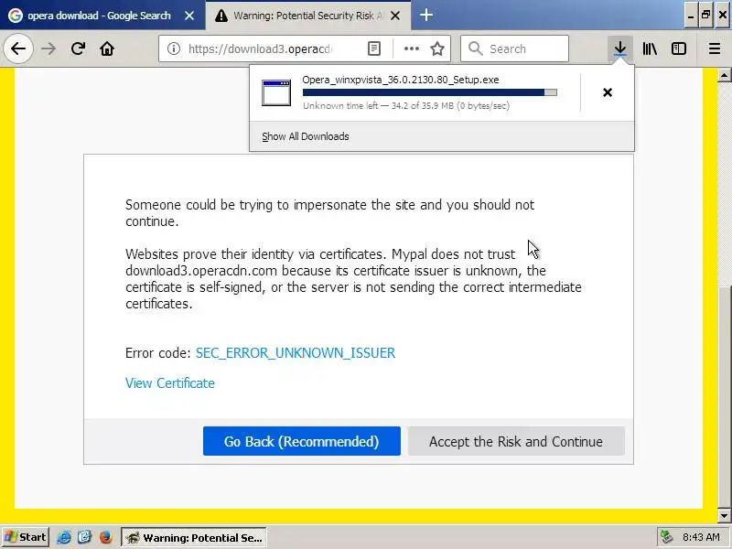Click the Downloads toolbar arrow button
This screenshot has width=732, height=549.
pyautogui.click(x=620, y=48)
